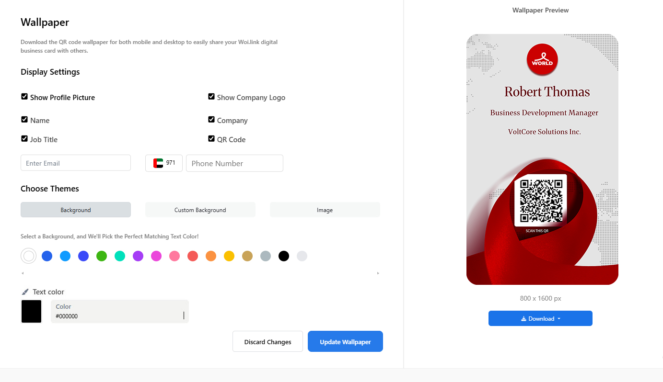
Task: Click the left scroll arrow under color swatches
Action: click(23, 273)
